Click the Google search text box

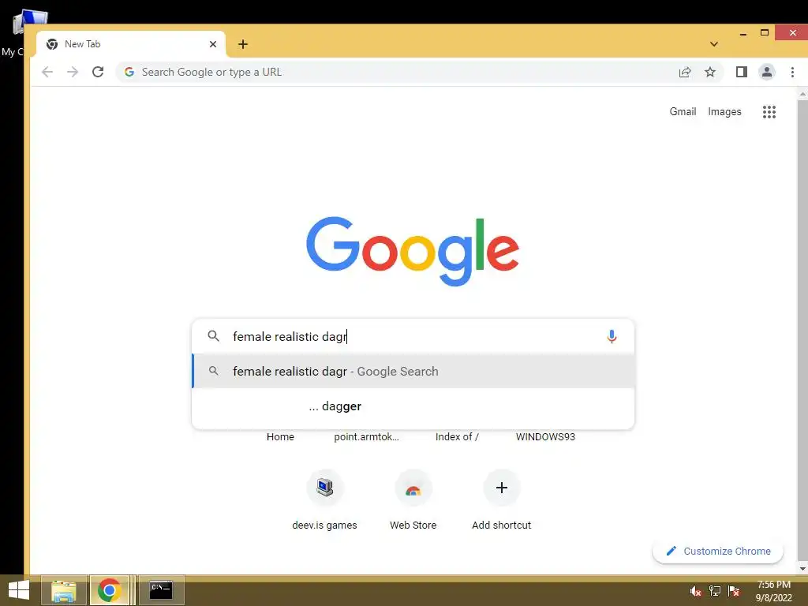click(413, 336)
